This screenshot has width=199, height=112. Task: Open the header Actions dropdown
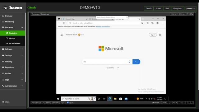coord(190,8)
